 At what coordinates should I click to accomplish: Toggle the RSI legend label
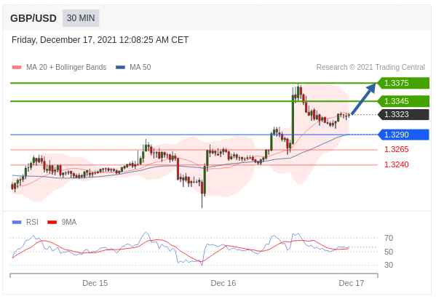(32, 222)
